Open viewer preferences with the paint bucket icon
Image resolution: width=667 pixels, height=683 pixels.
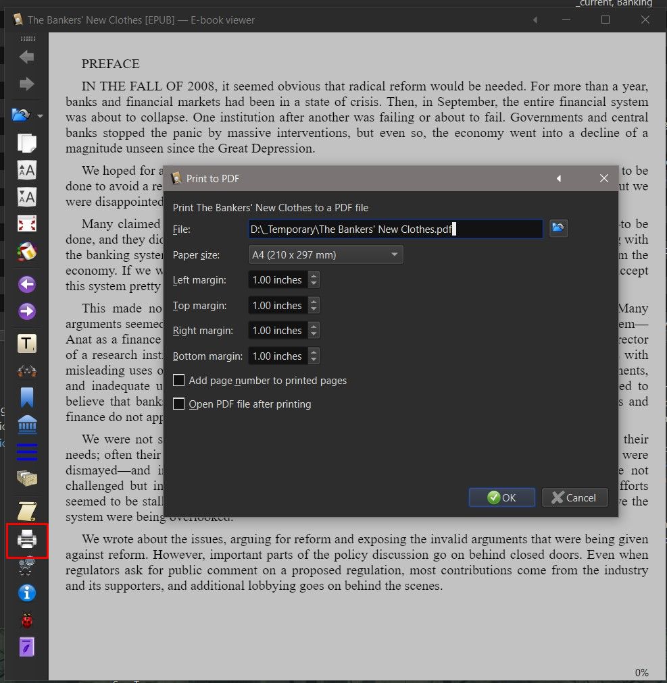point(26,251)
